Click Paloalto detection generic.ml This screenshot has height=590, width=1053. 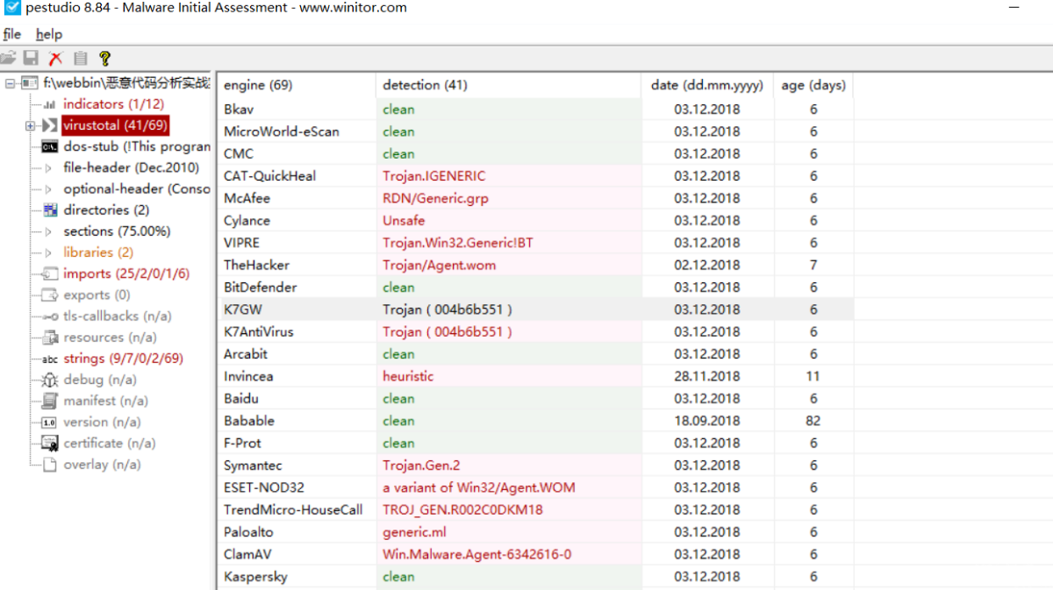point(414,532)
